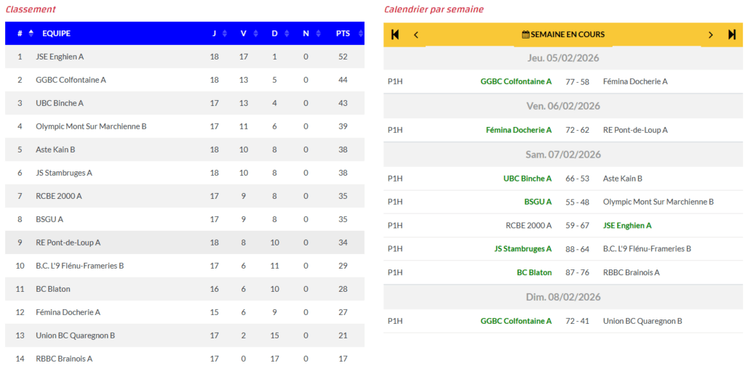Sort the ranking by the J column arrows

point(225,33)
